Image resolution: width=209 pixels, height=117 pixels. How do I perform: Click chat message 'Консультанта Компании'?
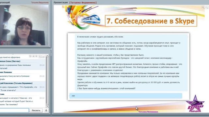[x=18, y=76]
